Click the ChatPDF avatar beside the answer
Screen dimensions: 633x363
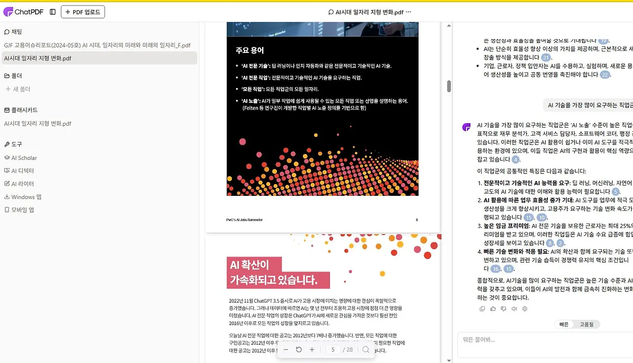(x=466, y=127)
